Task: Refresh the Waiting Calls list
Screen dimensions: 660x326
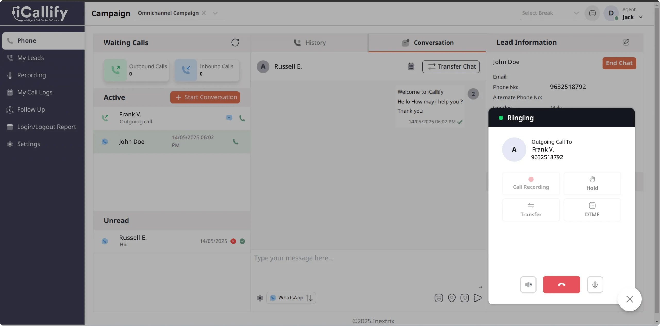Action: pos(235,43)
